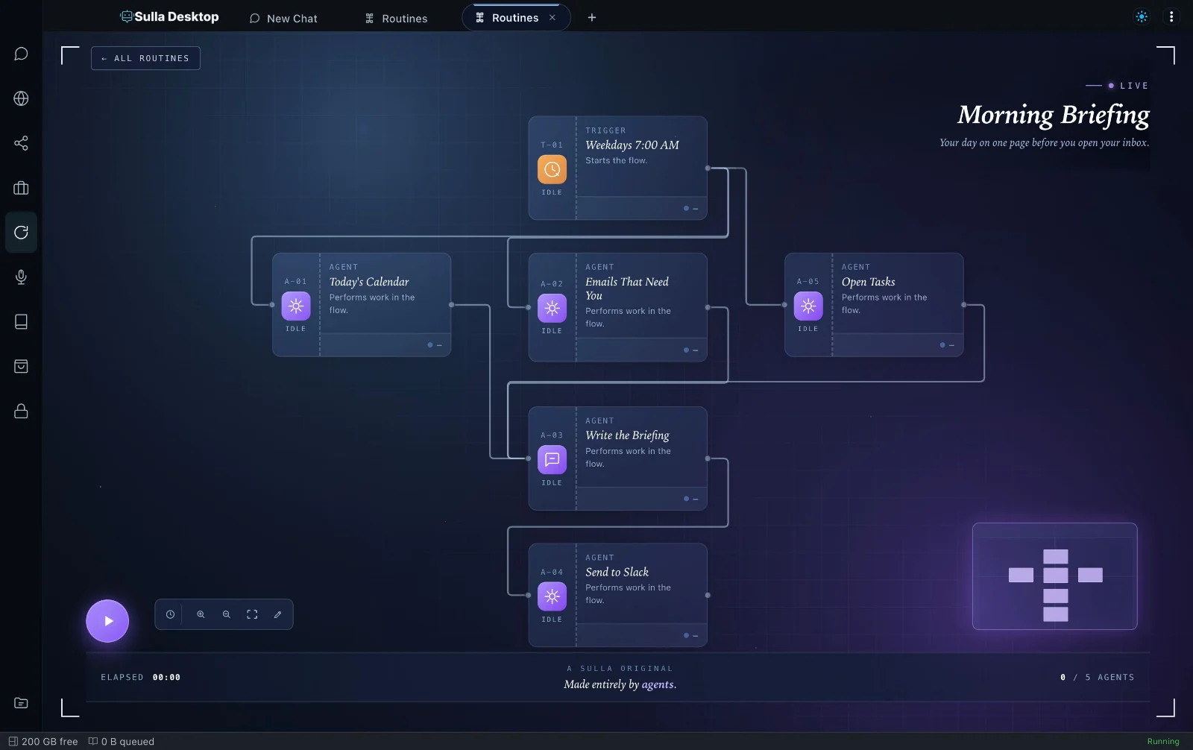
Task: Click the "Running" status indicator
Action: pyautogui.click(x=1163, y=741)
